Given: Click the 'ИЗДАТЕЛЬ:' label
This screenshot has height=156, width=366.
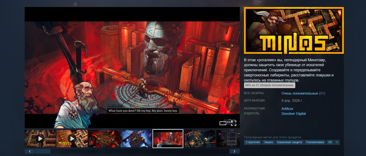Looking at the screenshot, I should pos(252,113).
